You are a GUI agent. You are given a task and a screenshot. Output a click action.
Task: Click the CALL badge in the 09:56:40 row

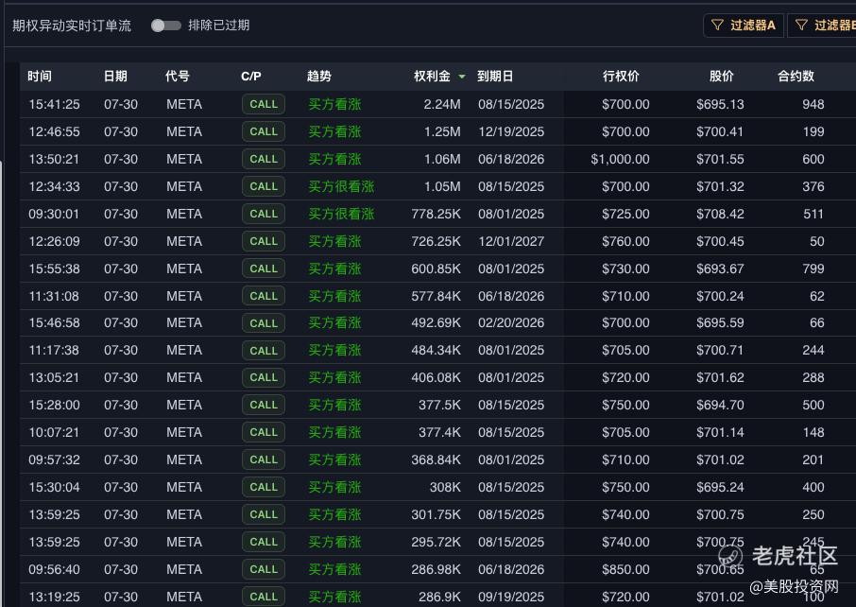tap(264, 569)
